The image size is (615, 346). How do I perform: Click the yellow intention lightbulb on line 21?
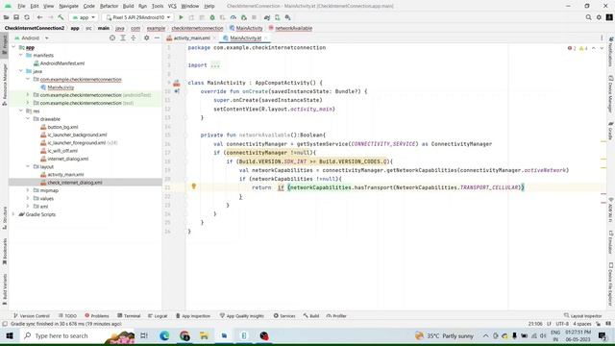click(194, 186)
